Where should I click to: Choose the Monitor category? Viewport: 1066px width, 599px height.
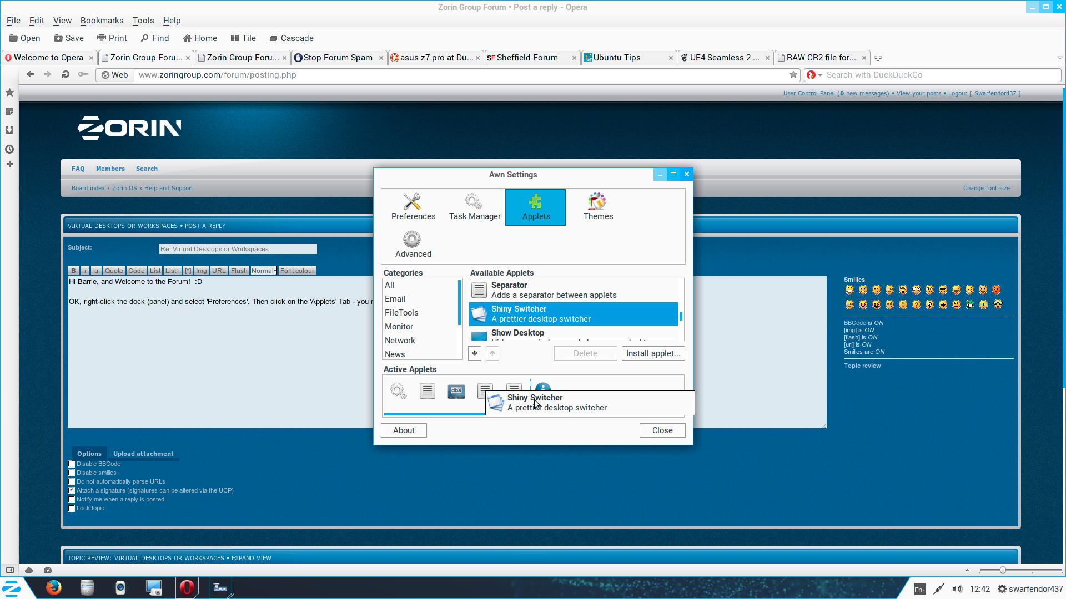point(399,327)
